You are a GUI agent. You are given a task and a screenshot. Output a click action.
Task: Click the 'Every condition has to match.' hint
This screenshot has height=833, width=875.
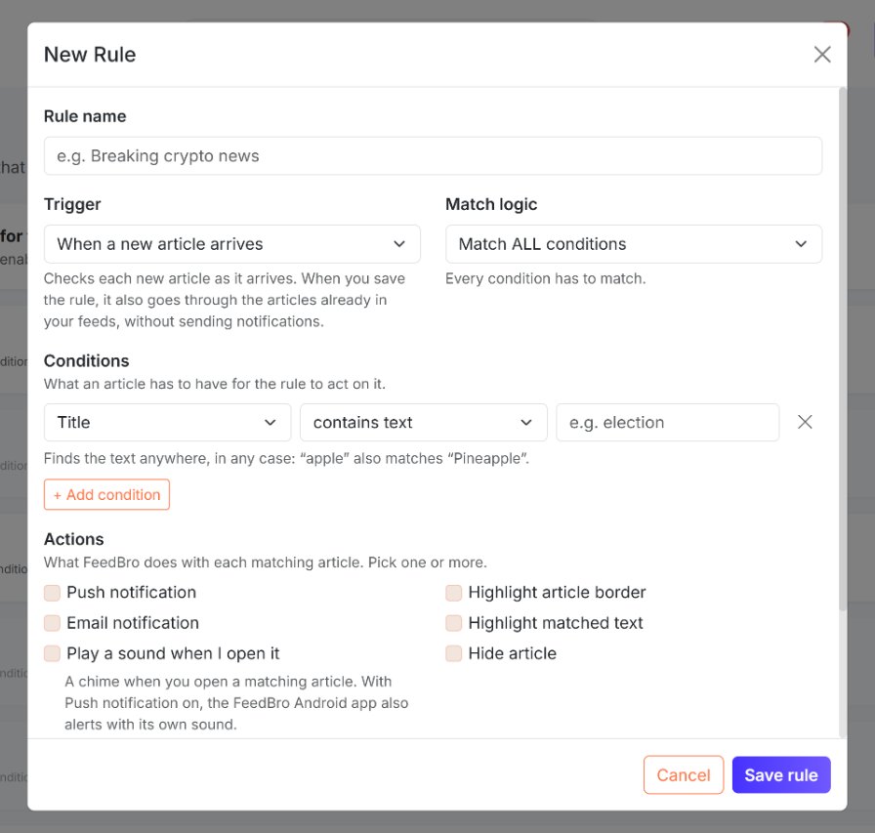coord(545,278)
